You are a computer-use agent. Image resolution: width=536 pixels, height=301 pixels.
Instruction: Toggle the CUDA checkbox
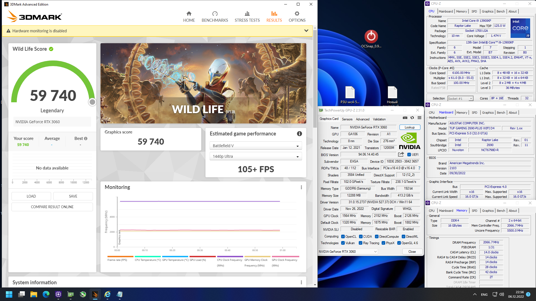[x=361, y=237]
